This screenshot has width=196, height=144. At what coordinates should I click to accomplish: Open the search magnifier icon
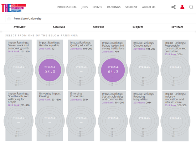[191, 7]
